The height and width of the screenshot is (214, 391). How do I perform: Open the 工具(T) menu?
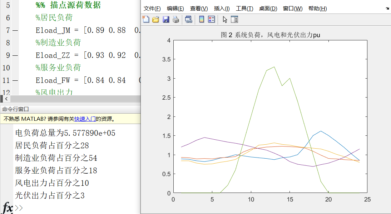(244, 9)
